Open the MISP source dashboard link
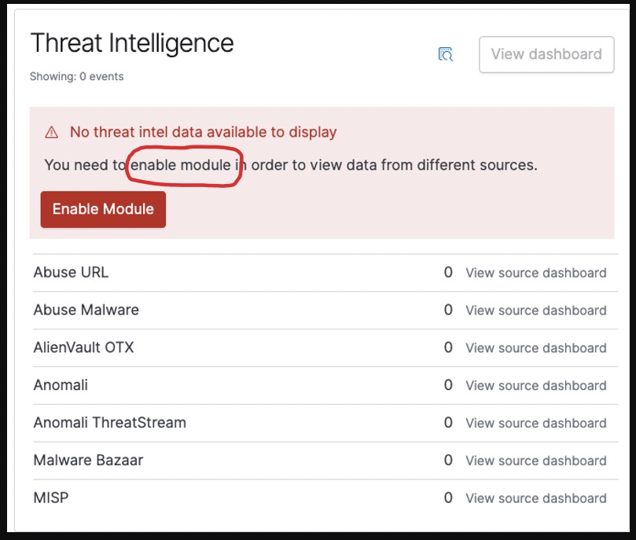Screen dimensions: 636x540 point(536,498)
